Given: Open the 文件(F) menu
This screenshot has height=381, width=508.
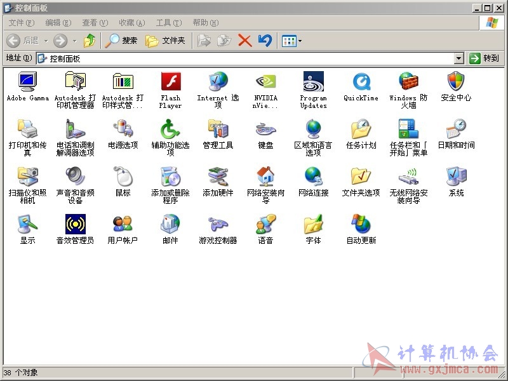Looking at the screenshot, I should 22,23.
